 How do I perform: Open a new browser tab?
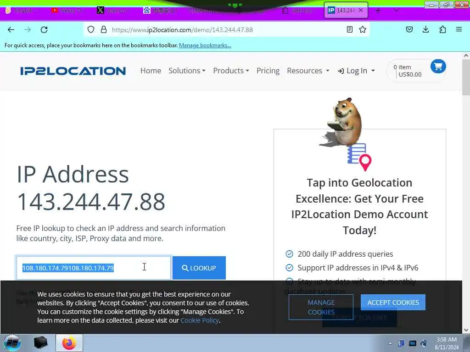(x=378, y=11)
